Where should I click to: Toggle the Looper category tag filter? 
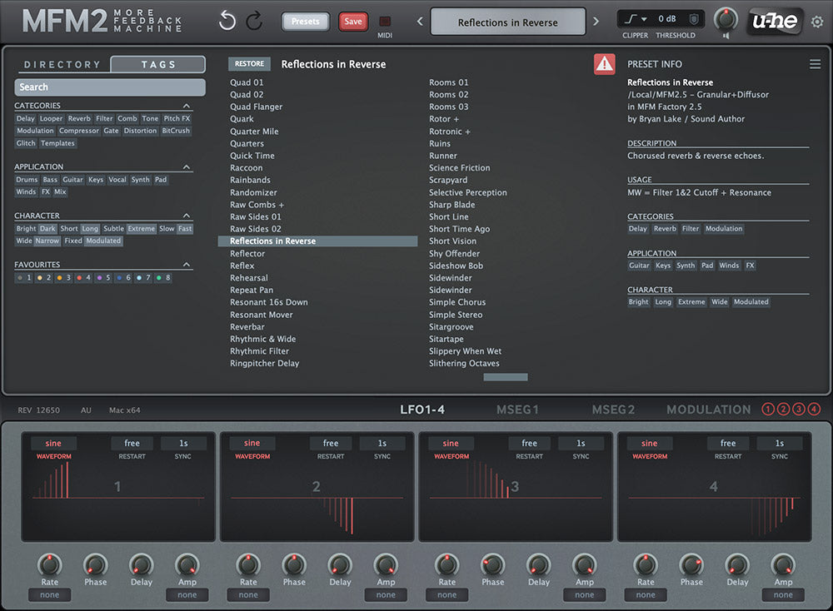[x=51, y=118]
